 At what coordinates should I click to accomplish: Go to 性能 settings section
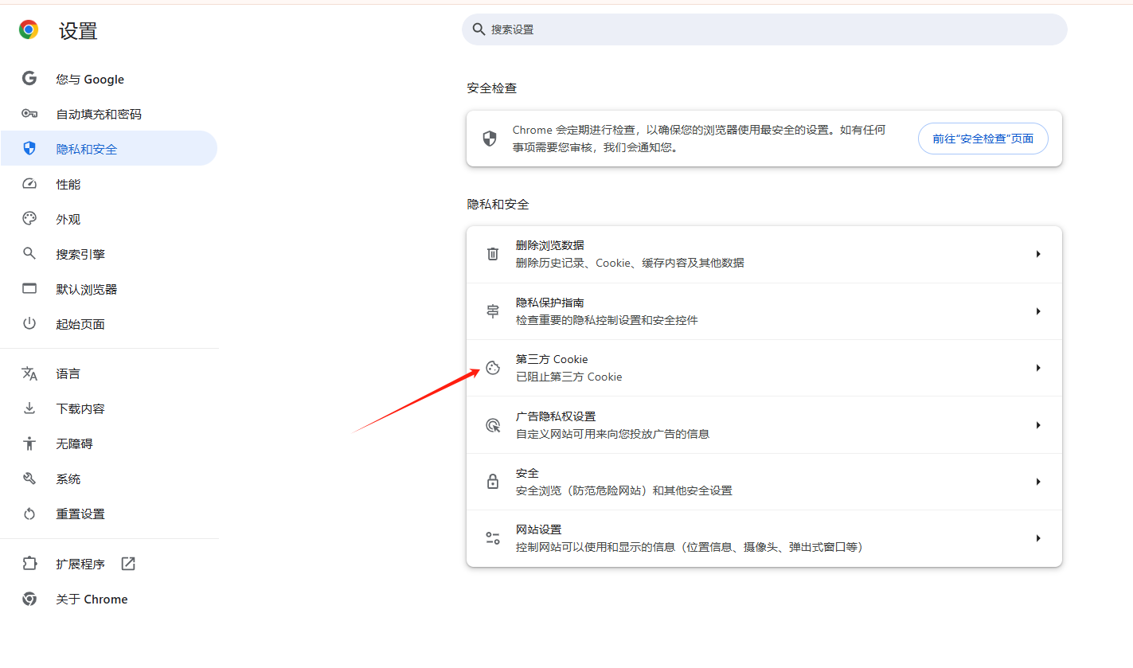tap(109, 184)
